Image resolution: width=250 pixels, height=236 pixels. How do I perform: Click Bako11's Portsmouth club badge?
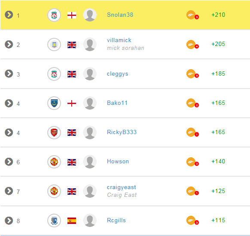[x=54, y=103]
